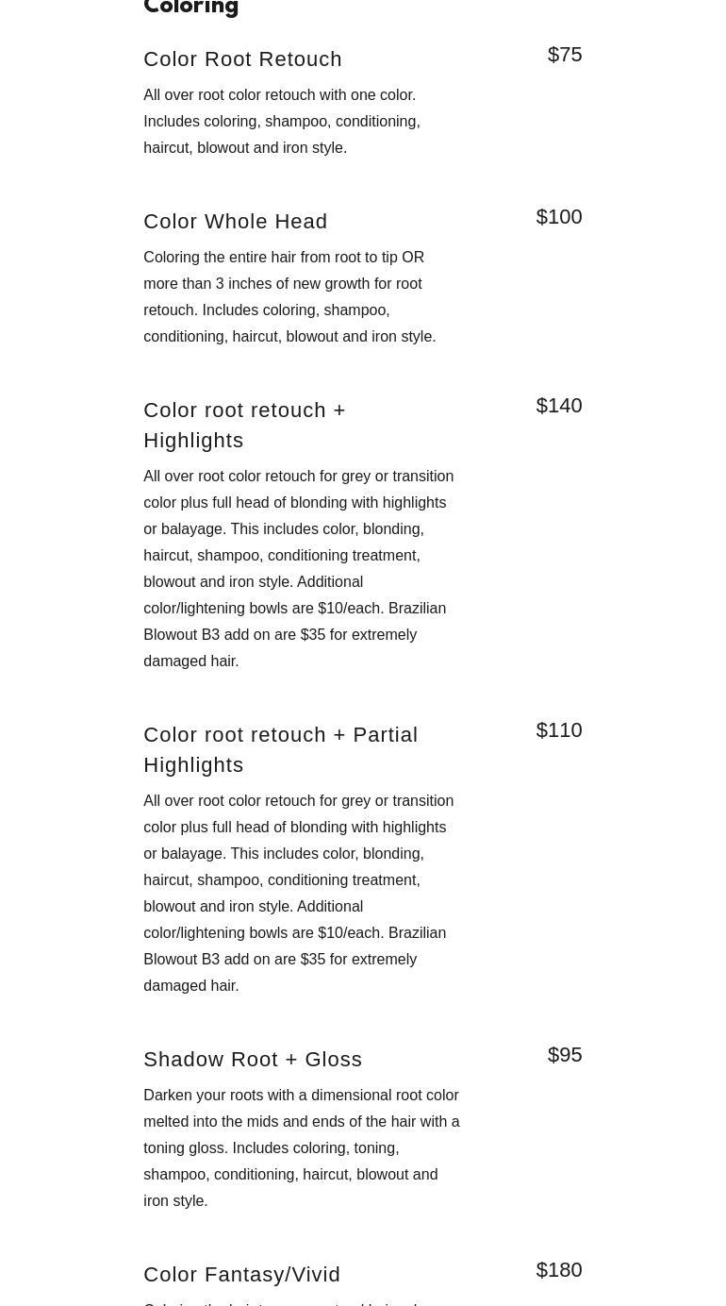
Task: Click description under Color root retouch + Highlights
Action: (x=298, y=568)
